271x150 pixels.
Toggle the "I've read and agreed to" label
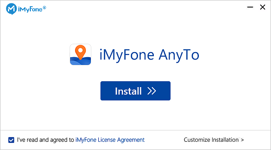click(x=45, y=140)
